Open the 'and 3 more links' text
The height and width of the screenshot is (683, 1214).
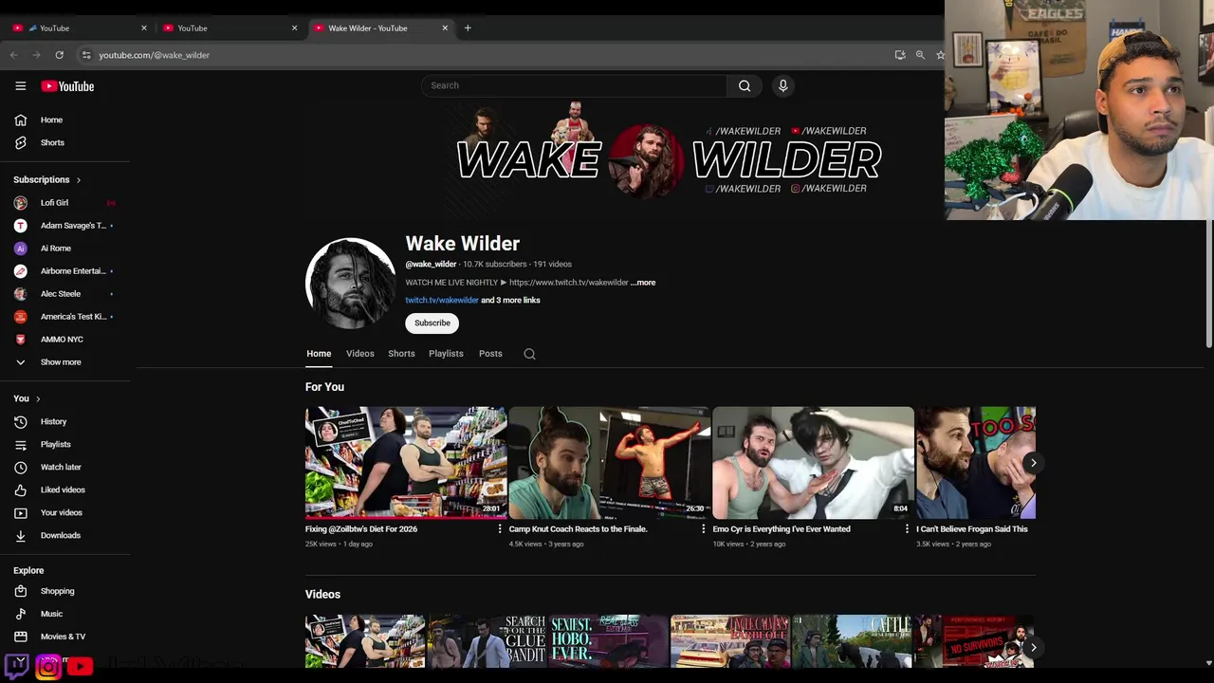510,300
